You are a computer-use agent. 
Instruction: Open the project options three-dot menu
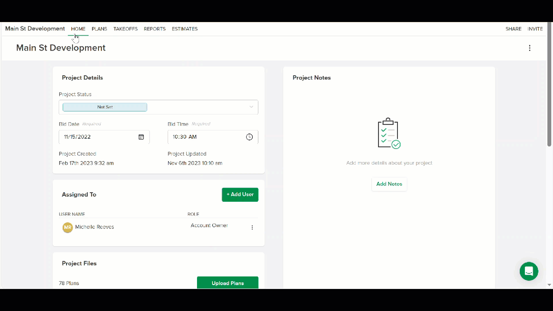tap(530, 48)
